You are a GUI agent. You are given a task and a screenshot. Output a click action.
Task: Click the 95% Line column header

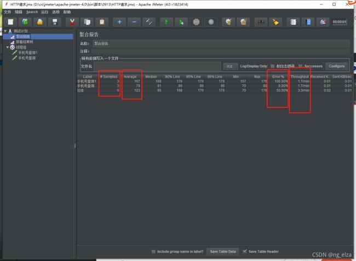pyautogui.click(x=193, y=77)
